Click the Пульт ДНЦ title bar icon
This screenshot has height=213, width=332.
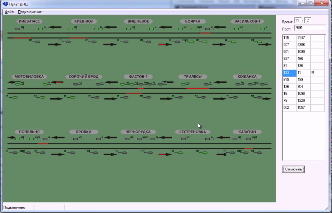(x=5, y=4)
